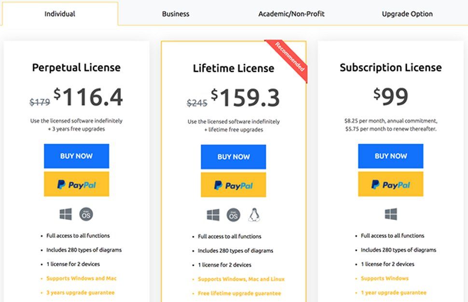Pay with PayPal for Lifetime License
The image size is (468, 302).
(x=234, y=185)
